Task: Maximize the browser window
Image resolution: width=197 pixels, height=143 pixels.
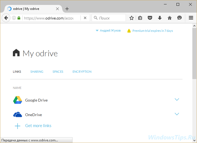Action: pos(178,4)
